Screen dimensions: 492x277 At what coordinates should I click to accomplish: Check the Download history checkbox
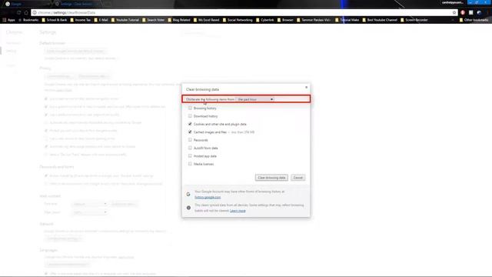pyautogui.click(x=190, y=116)
